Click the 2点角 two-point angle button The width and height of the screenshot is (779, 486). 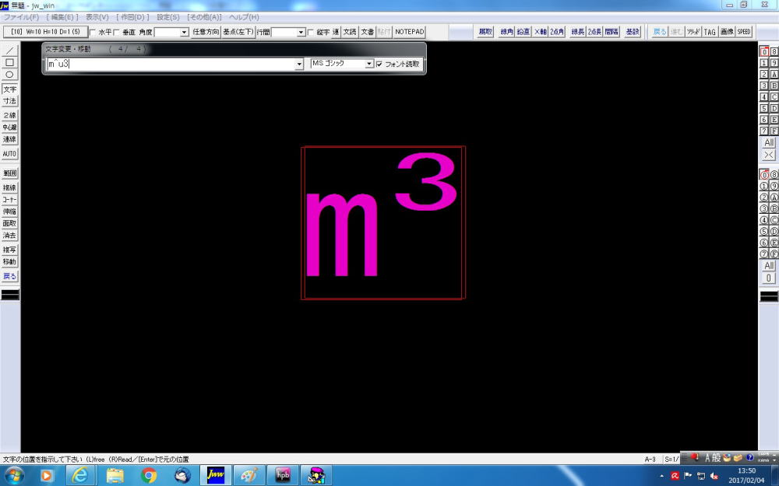coord(557,32)
